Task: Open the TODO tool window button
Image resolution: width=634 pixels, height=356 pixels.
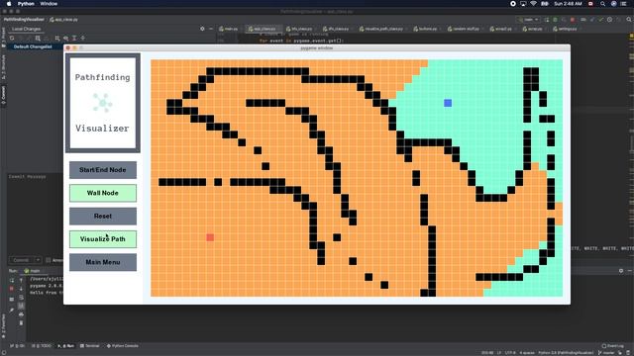Action: coord(42,346)
